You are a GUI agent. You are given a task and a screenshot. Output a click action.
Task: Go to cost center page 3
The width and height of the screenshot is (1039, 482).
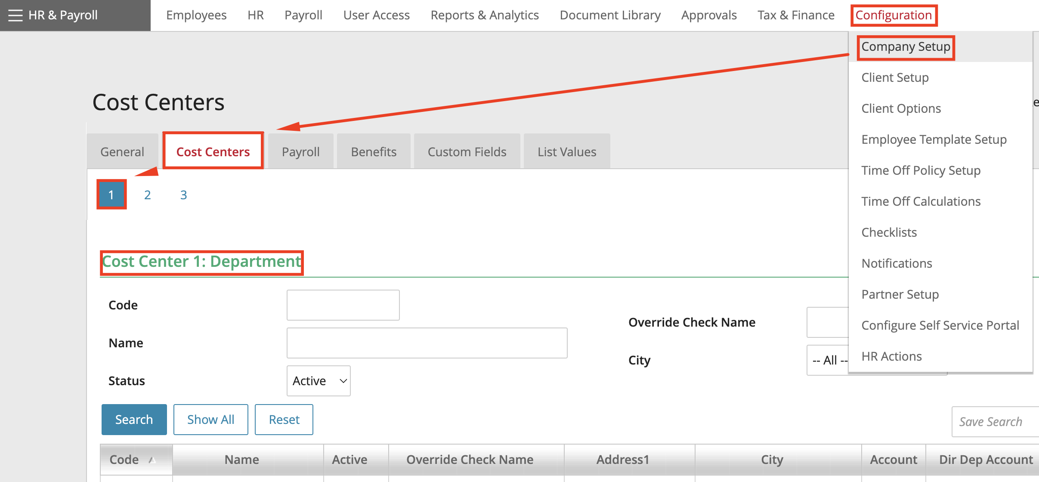(183, 195)
